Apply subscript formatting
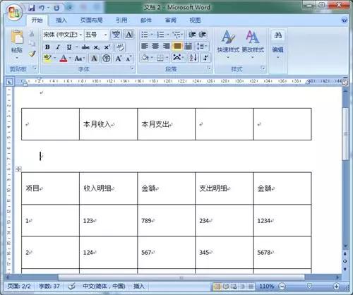The image size is (353, 295). (97, 47)
